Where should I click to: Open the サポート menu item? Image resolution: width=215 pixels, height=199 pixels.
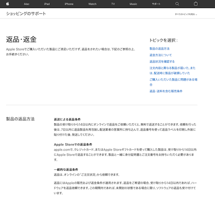click(156, 4)
